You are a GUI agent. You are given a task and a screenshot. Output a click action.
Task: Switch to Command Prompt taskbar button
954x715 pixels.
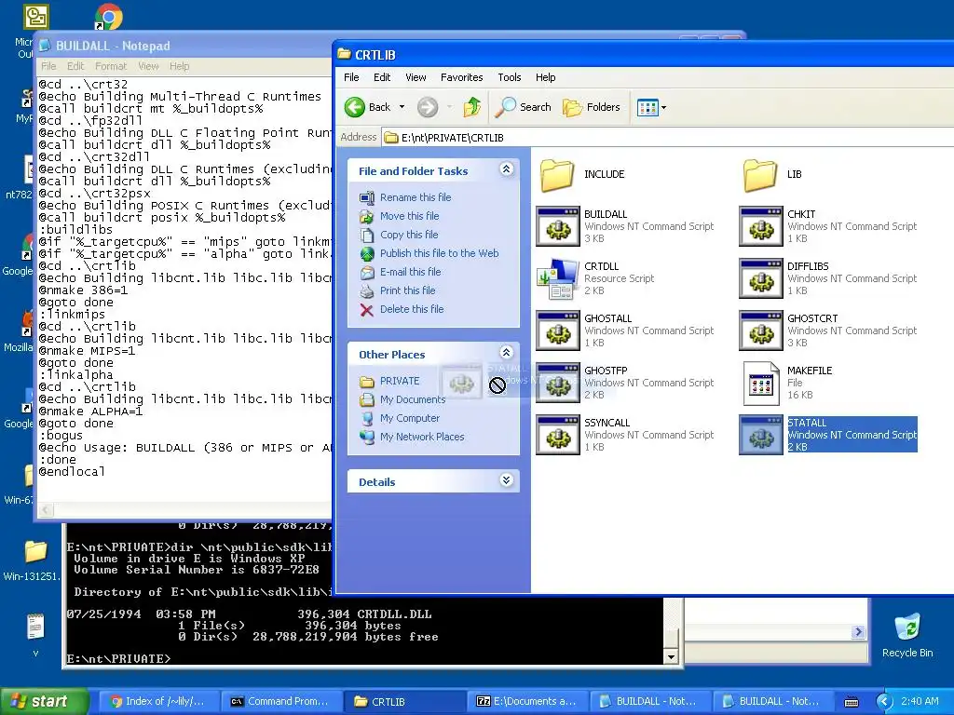279,702
